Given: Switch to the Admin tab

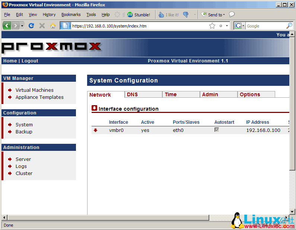Looking at the screenshot, I should (219, 94).
